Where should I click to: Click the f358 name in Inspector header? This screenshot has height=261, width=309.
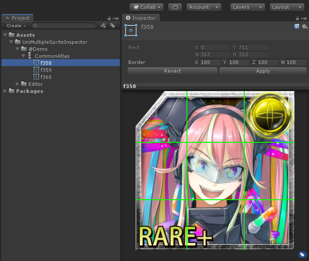coord(147,27)
